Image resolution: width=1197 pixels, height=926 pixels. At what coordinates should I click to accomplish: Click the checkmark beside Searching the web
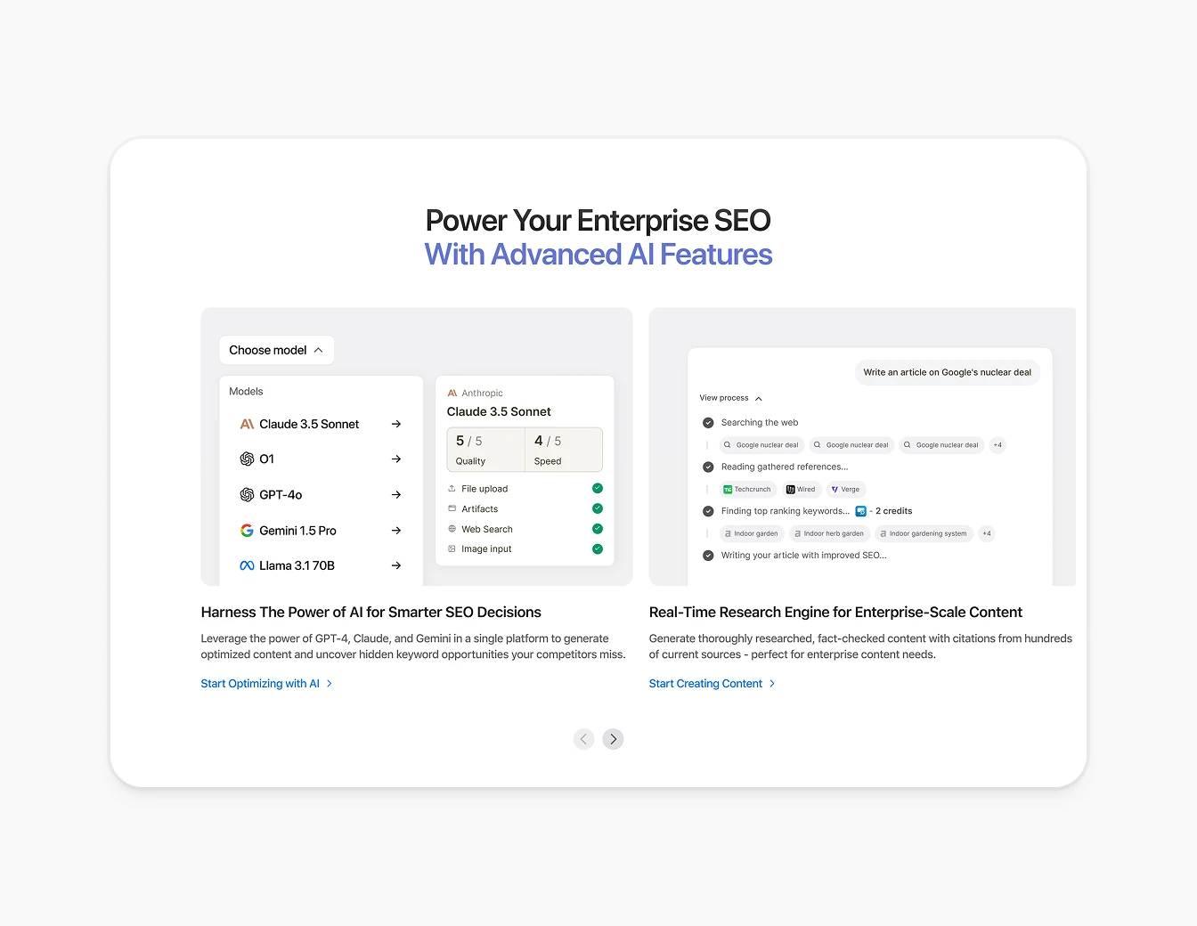point(708,422)
